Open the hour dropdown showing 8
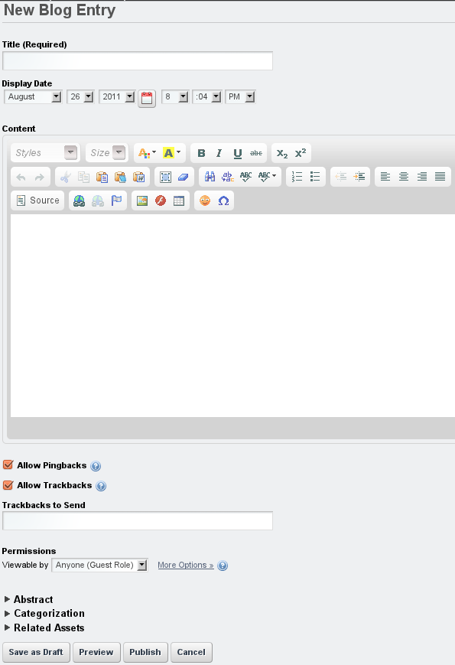The width and height of the screenshot is (455, 665). coord(175,96)
